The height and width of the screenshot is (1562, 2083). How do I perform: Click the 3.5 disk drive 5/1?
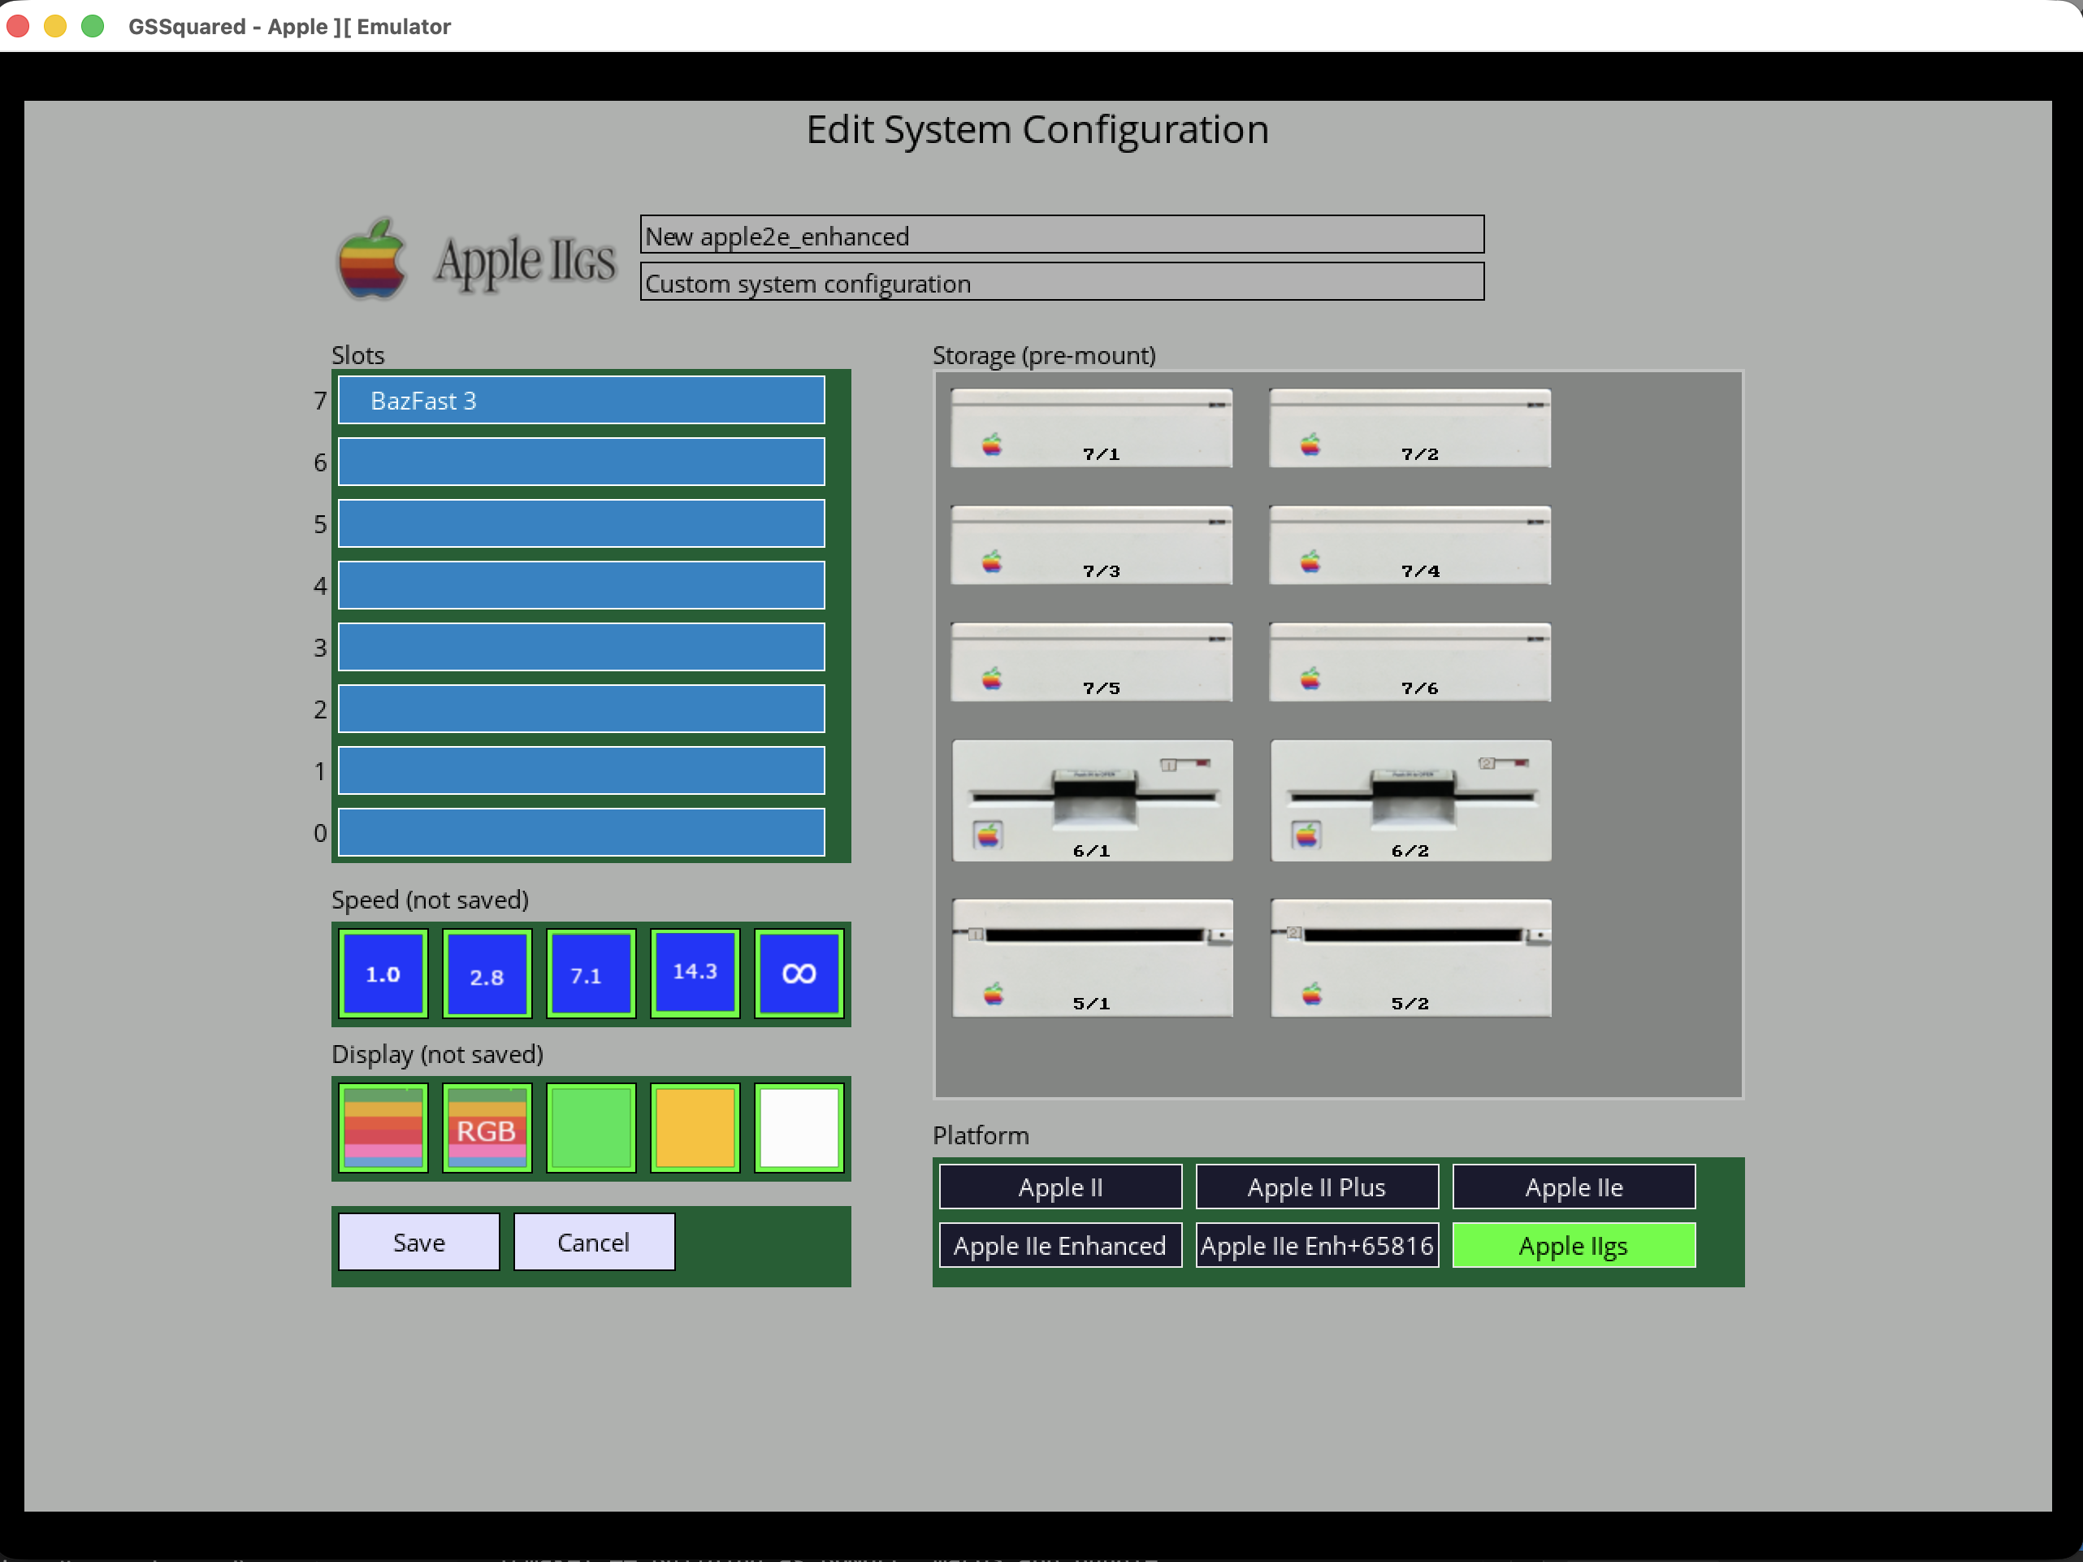1093,958
